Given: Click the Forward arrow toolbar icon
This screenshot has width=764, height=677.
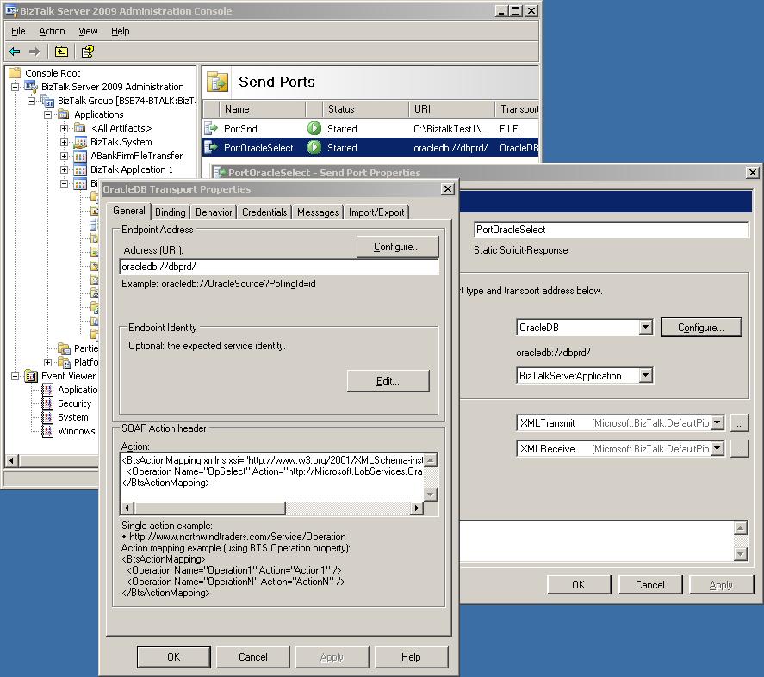Looking at the screenshot, I should point(34,51).
